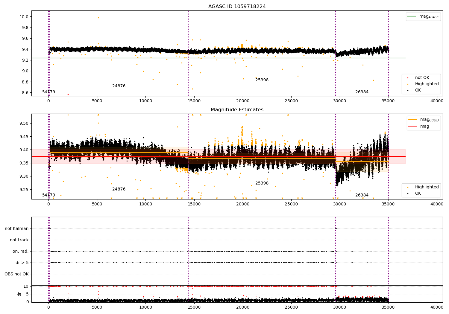Click obsid label 26384 in the AGASC plot
Viewport: 449px width, 314px height.
(x=362, y=92)
